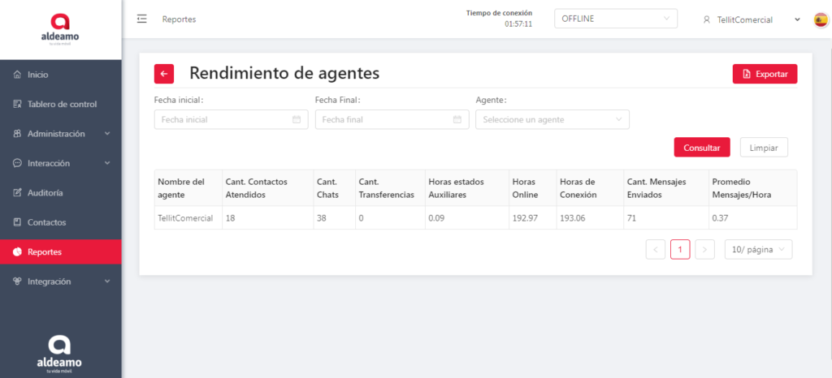
Task: Click the calendar icon in Fecha final
Action: (457, 120)
